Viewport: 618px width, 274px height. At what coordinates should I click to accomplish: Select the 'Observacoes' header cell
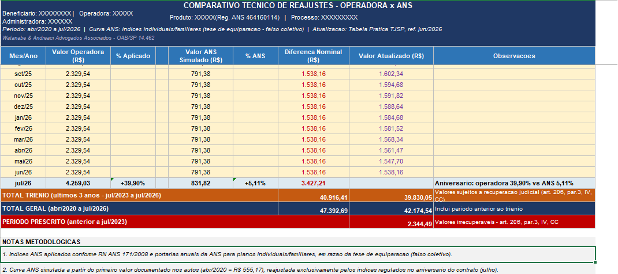[x=514, y=56]
